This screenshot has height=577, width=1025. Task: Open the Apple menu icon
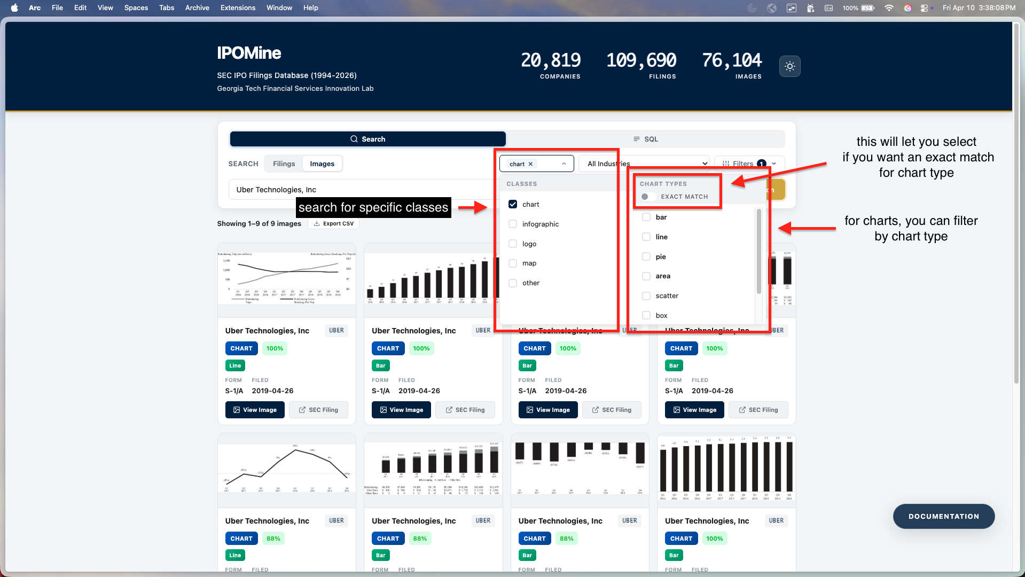click(x=14, y=7)
